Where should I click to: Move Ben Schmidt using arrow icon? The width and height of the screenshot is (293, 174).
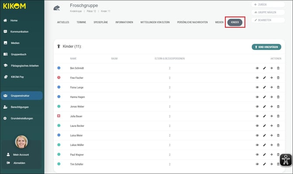pyautogui.click(x=271, y=68)
